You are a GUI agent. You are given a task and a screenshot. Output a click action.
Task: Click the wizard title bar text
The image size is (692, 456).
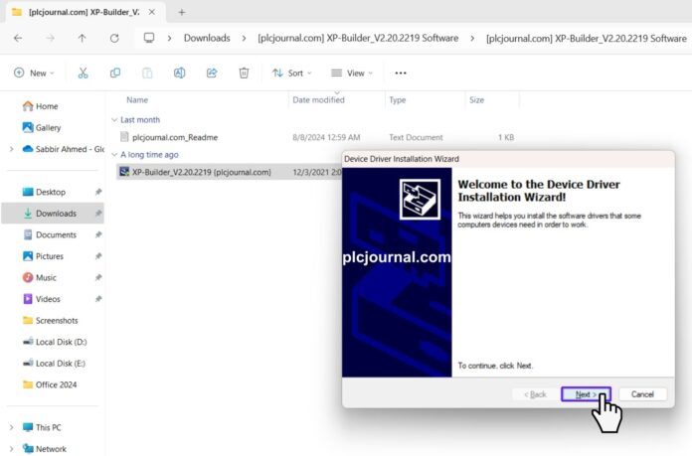402,159
